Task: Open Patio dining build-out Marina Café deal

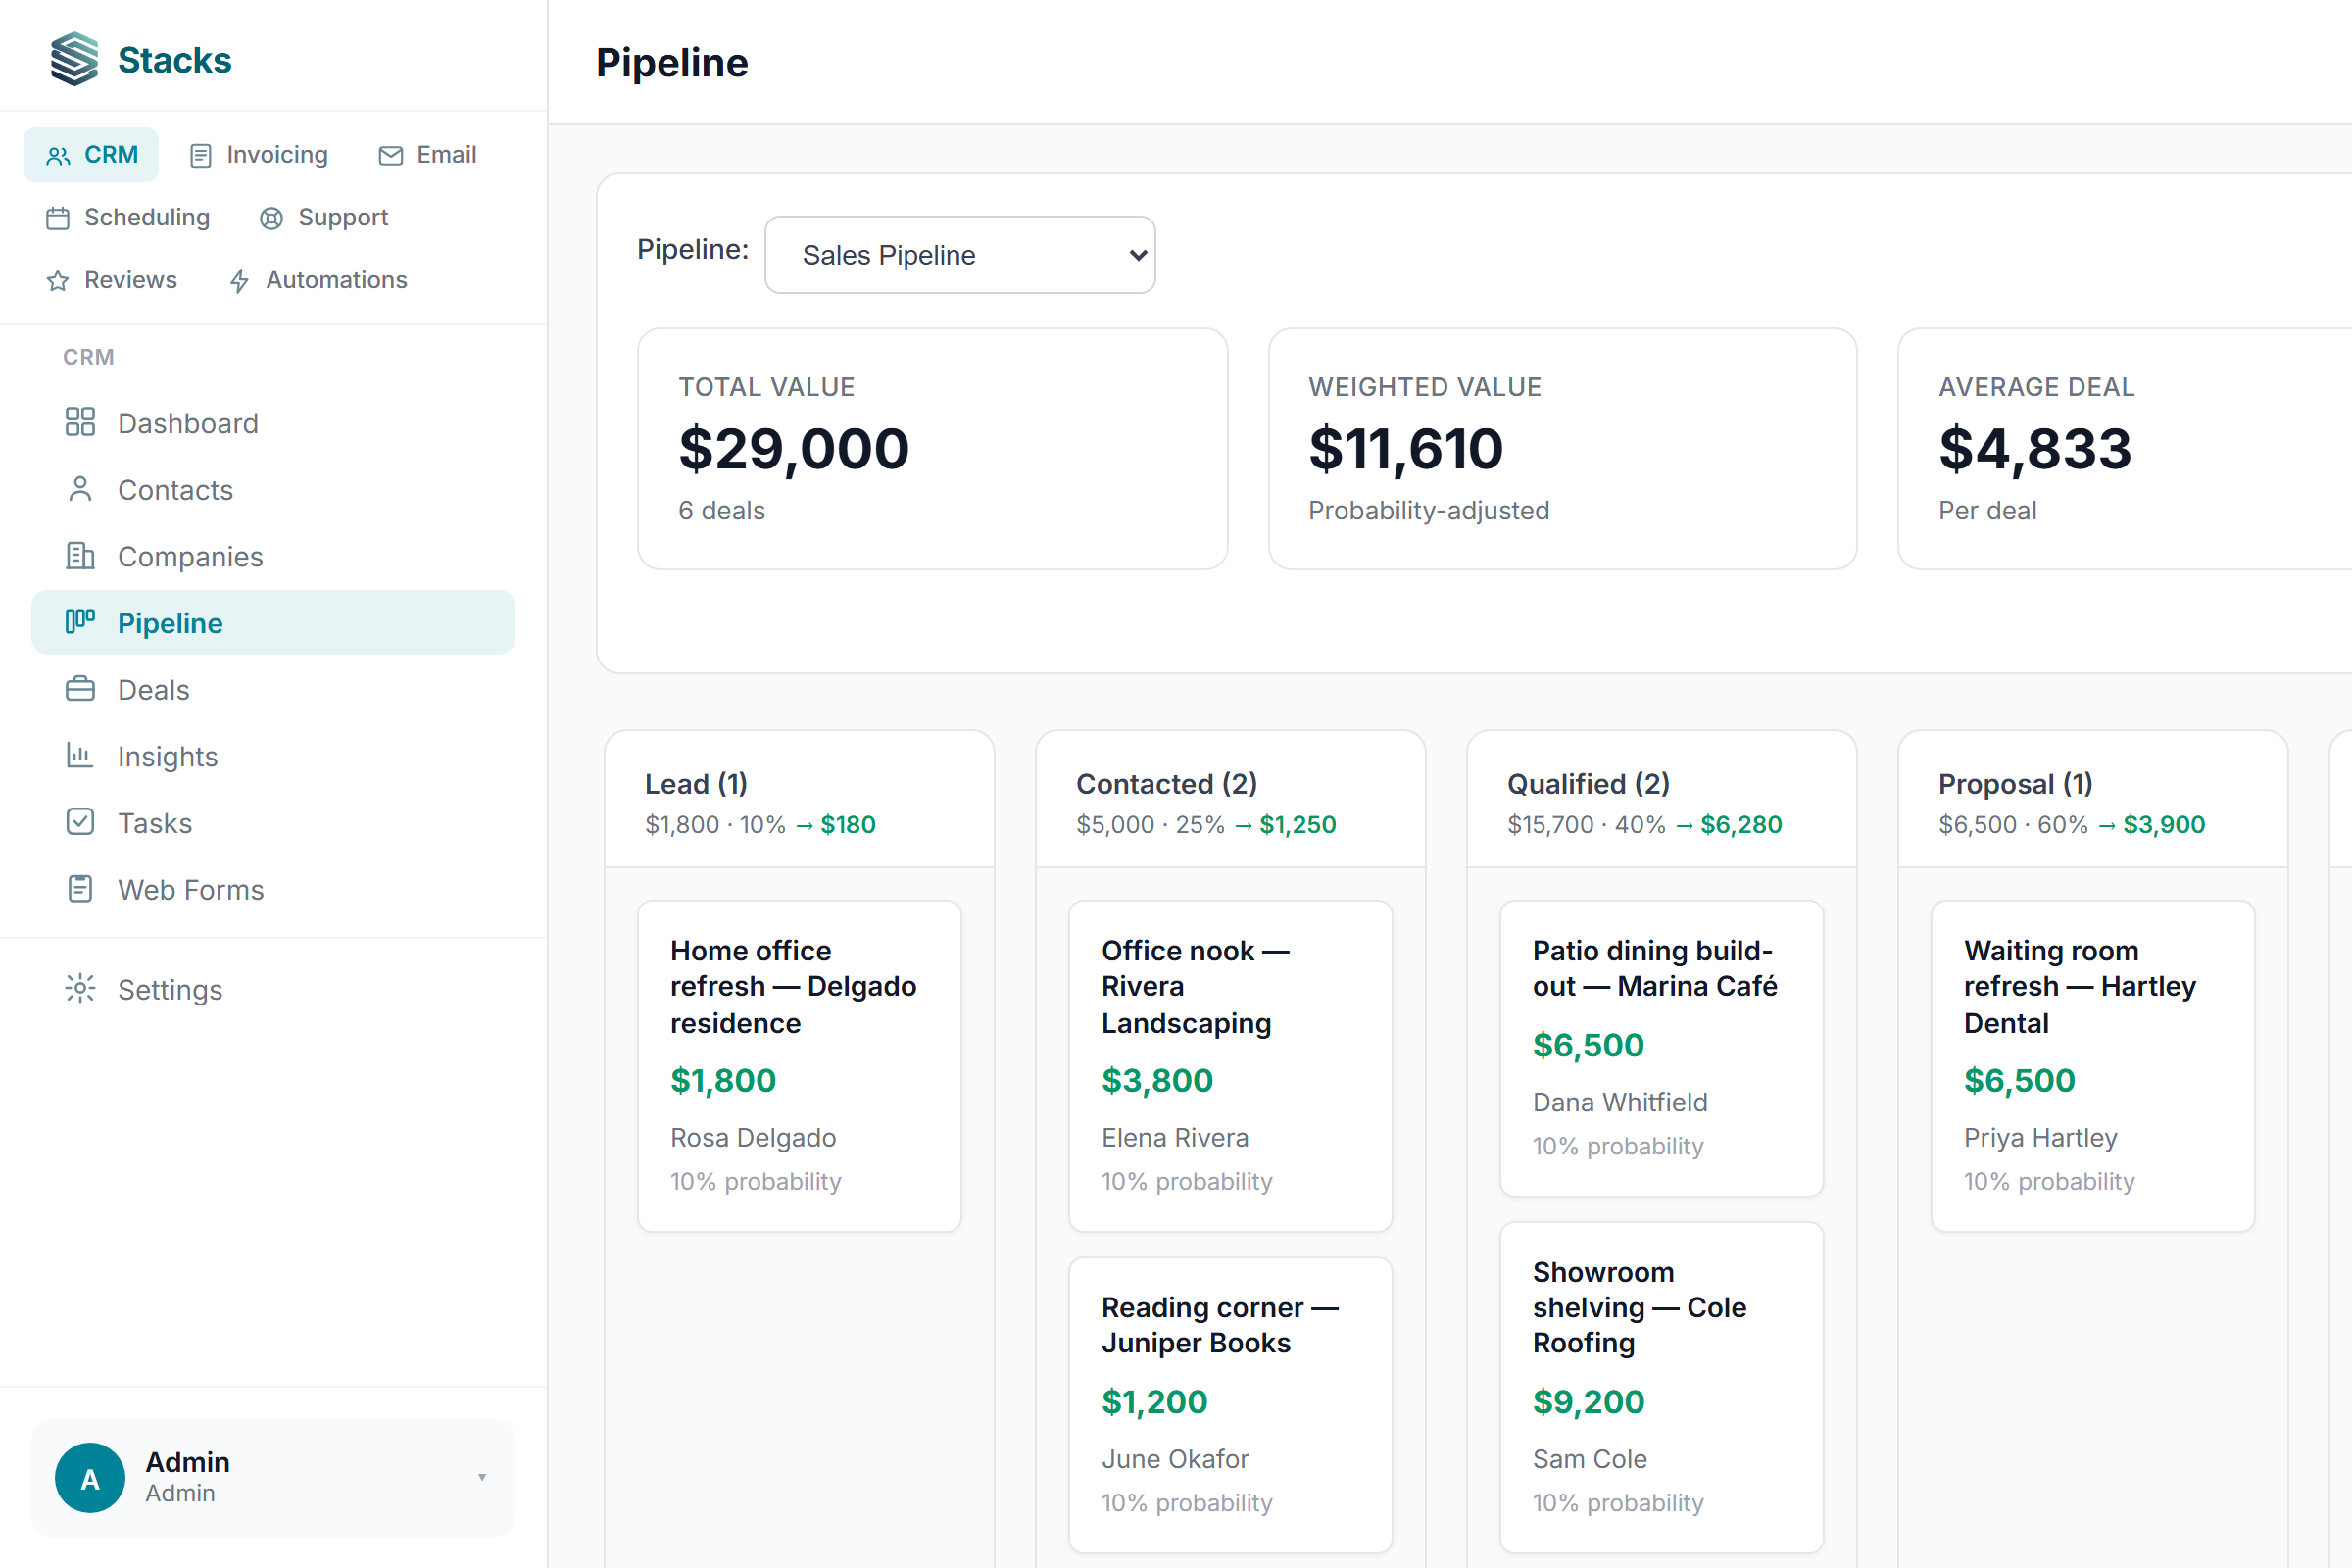Action: click(x=1662, y=1048)
